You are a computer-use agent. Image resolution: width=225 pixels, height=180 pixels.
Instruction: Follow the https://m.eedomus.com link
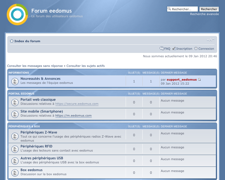73,116
